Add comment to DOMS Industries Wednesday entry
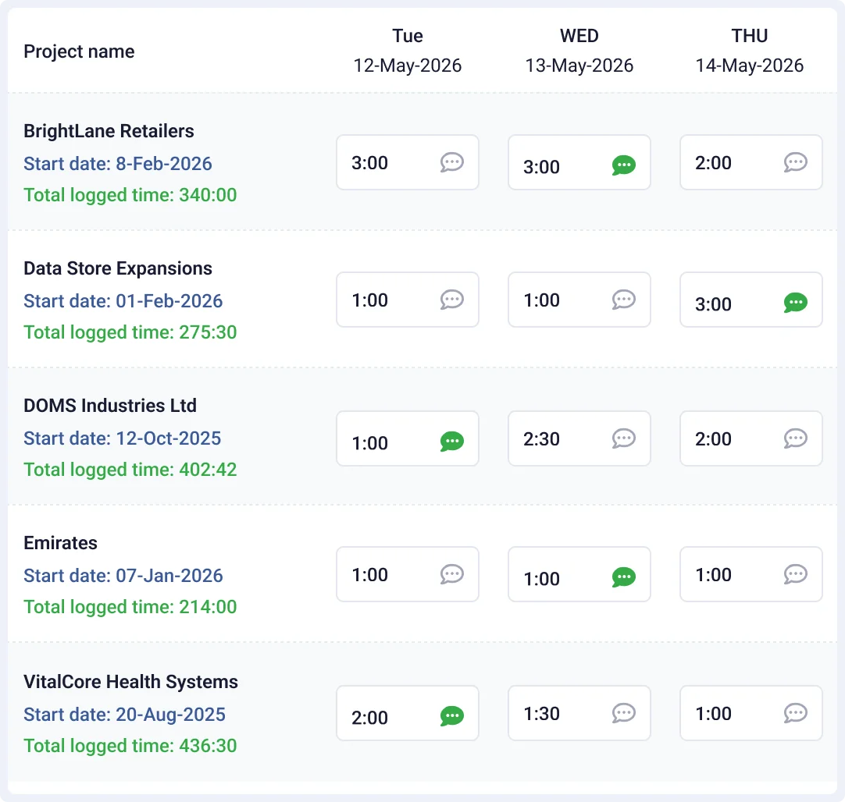Viewport: 845px width, 802px height. pos(623,438)
